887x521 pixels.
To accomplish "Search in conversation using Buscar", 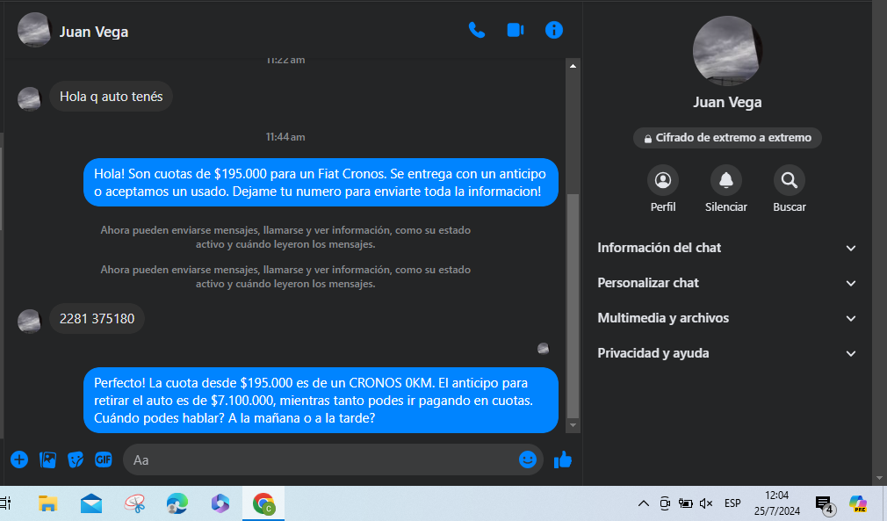I will pyautogui.click(x=789, y=181).
